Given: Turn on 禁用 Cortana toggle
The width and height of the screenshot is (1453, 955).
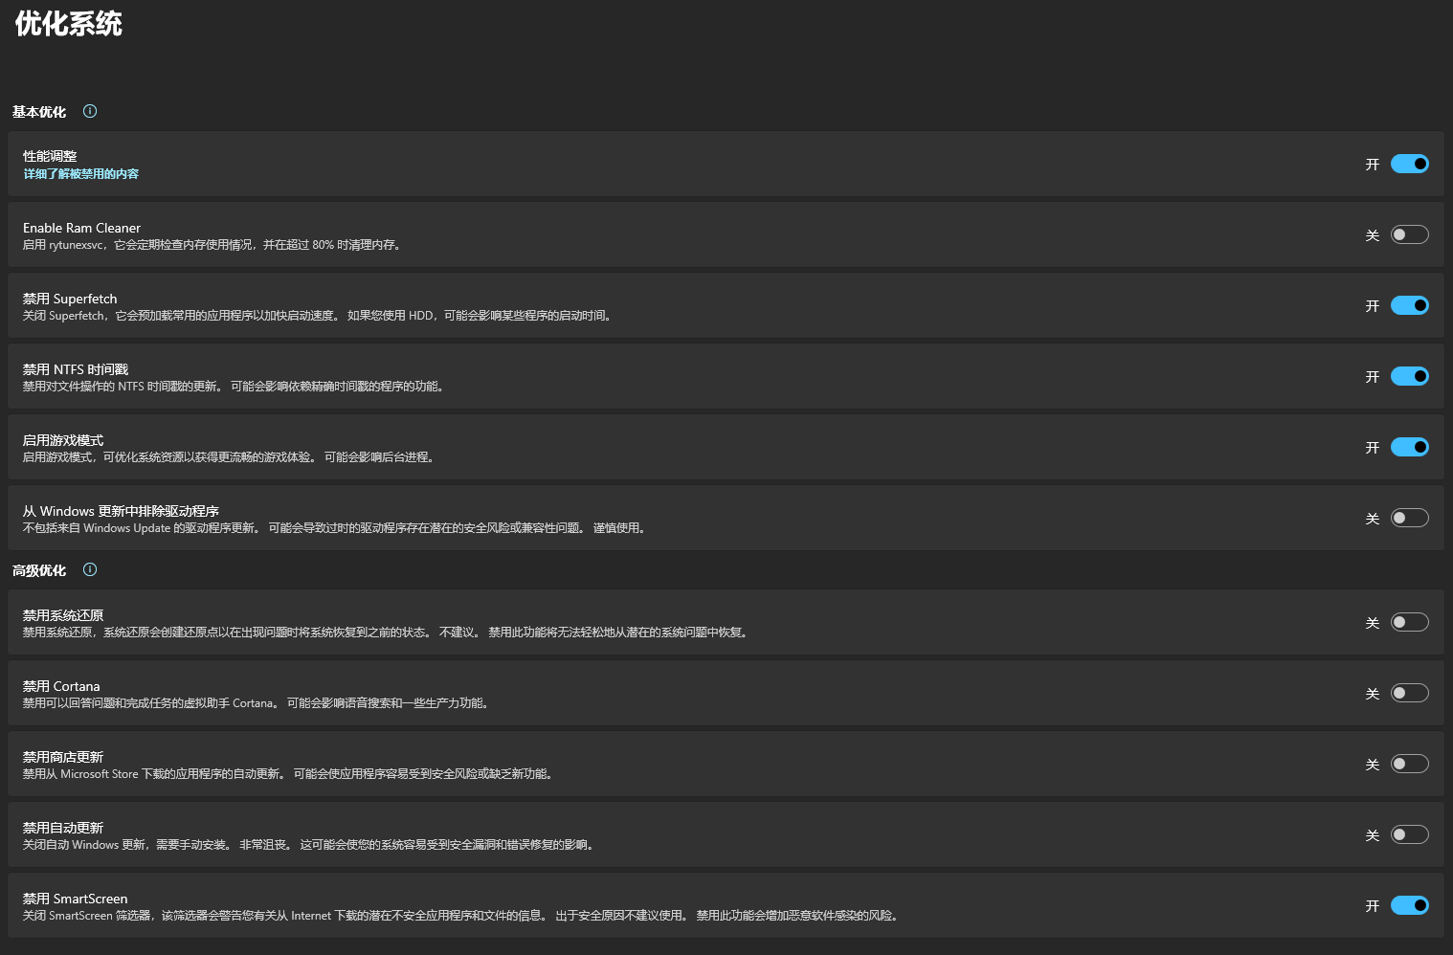Looking at the screenshot, I should point(1409,693).
